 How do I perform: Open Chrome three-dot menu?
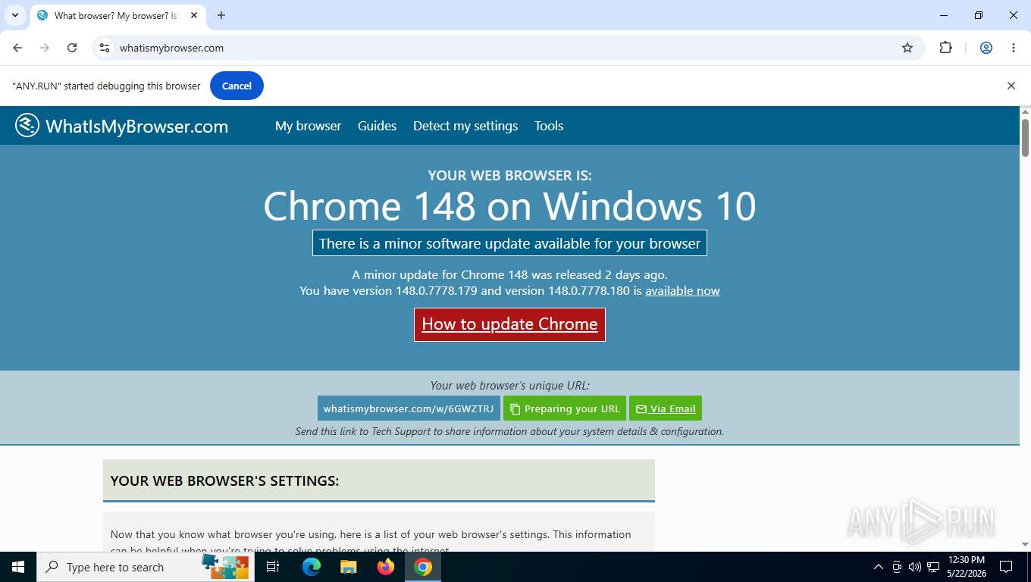(x=1014, y=48)
